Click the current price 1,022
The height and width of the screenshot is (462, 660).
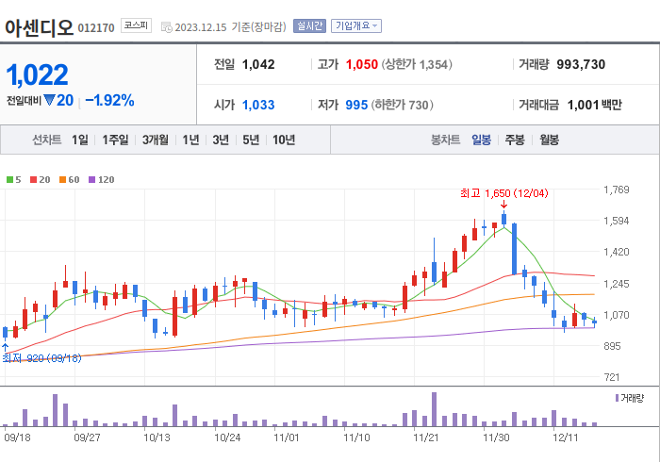37,74
